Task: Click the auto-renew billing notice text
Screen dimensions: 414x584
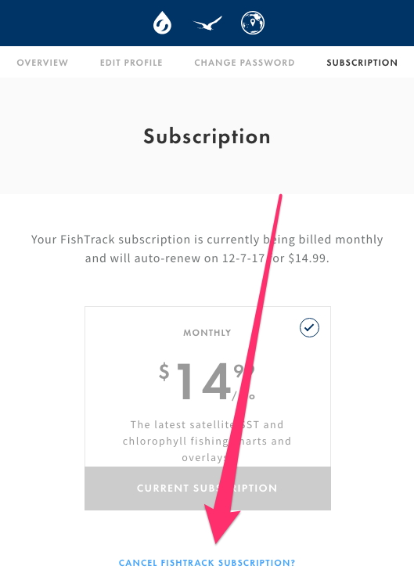Action: tap(207, 248)
